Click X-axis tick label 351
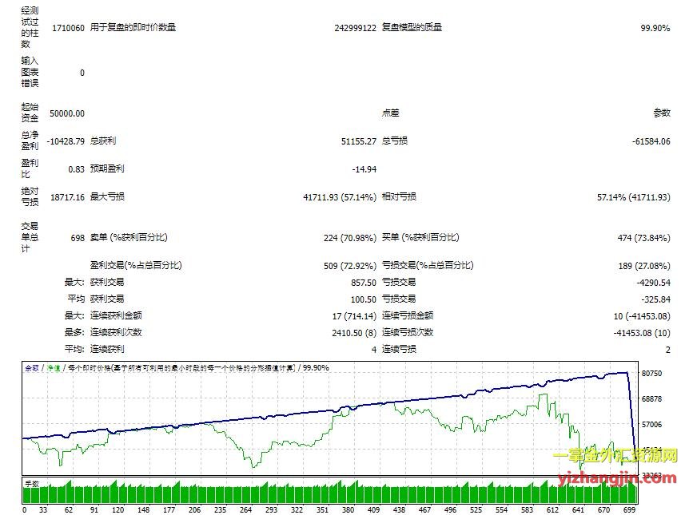 coord(323,509)
